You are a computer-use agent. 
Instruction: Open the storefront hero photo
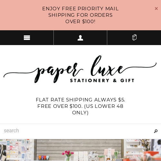(80, 150)
